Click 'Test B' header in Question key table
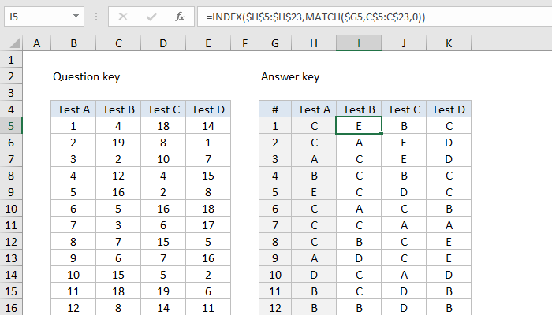 tap(118, 109)
